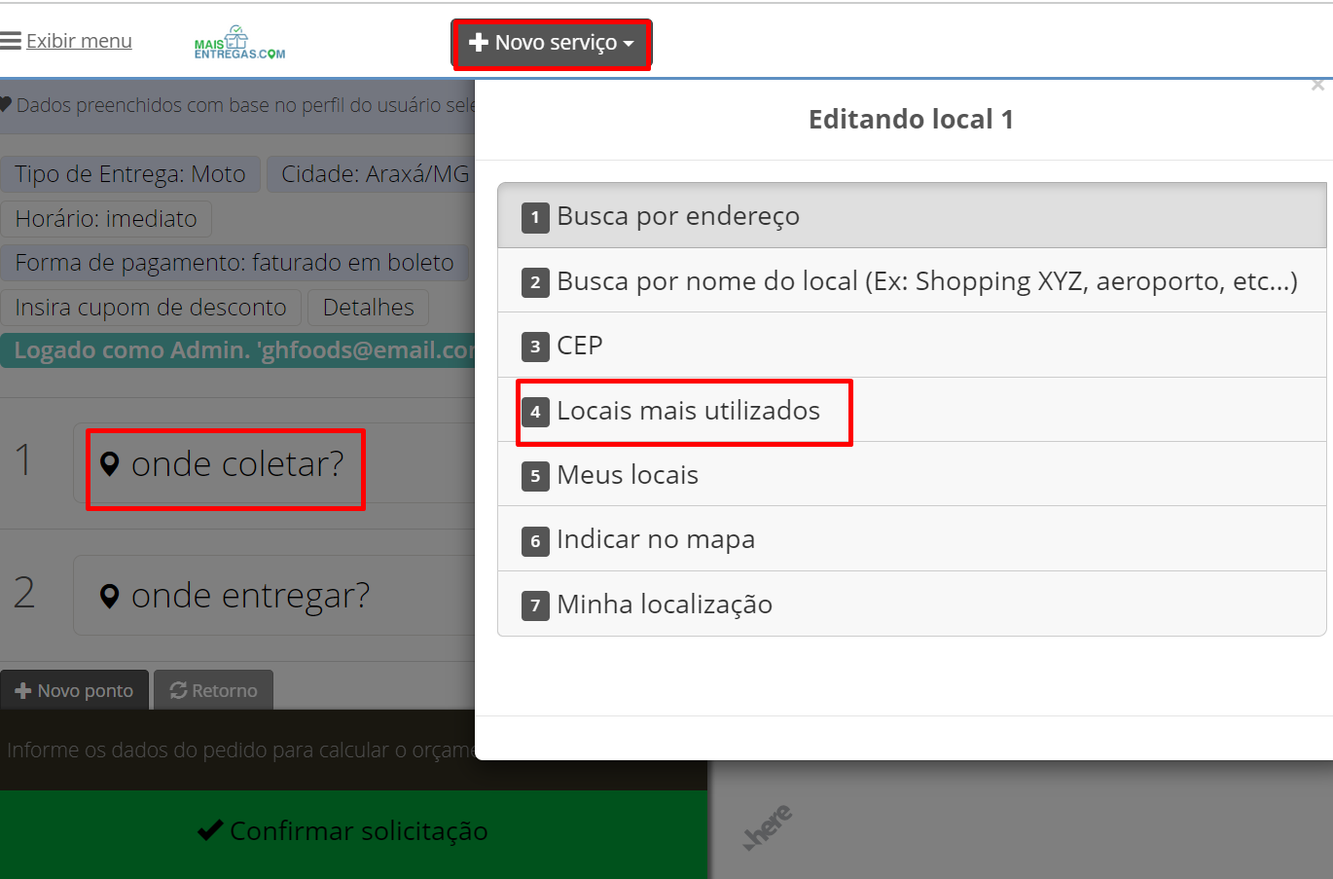Click the plus icon in Novo serviço
The image size is (1333, 879).
point(479,43)
